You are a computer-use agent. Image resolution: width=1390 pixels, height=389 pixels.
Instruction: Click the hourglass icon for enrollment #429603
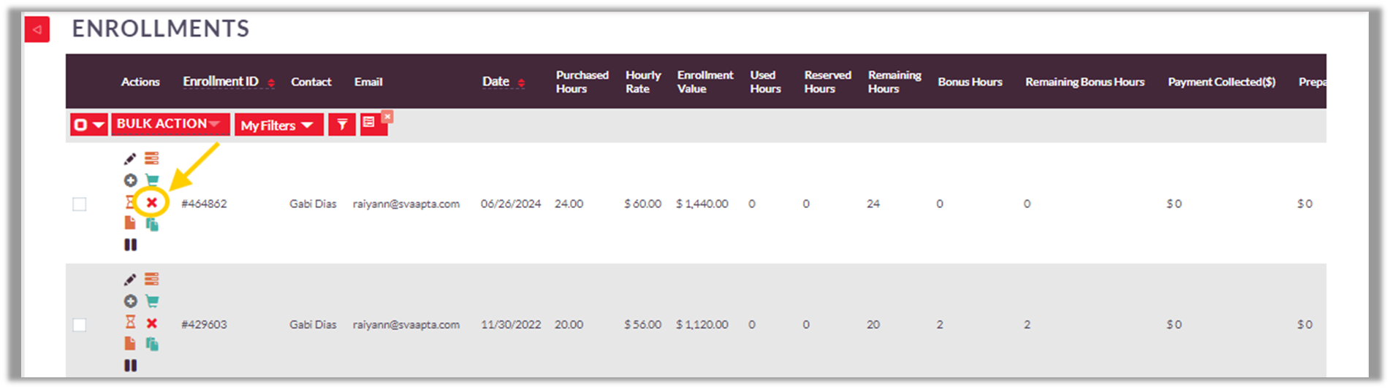tap(130, 322)
